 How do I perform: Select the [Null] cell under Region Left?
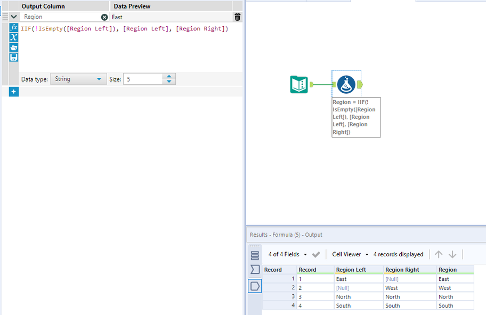click(359, 288)
